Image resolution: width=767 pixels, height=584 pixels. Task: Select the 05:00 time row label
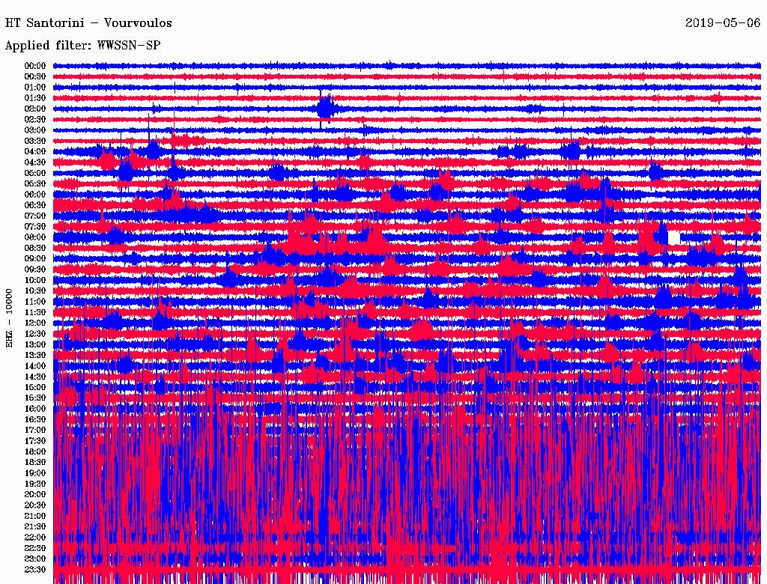(35, 173)
